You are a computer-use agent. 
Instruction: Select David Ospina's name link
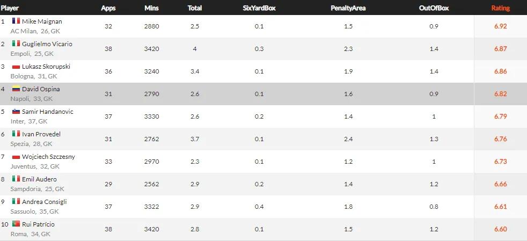(x=41, y=89)
